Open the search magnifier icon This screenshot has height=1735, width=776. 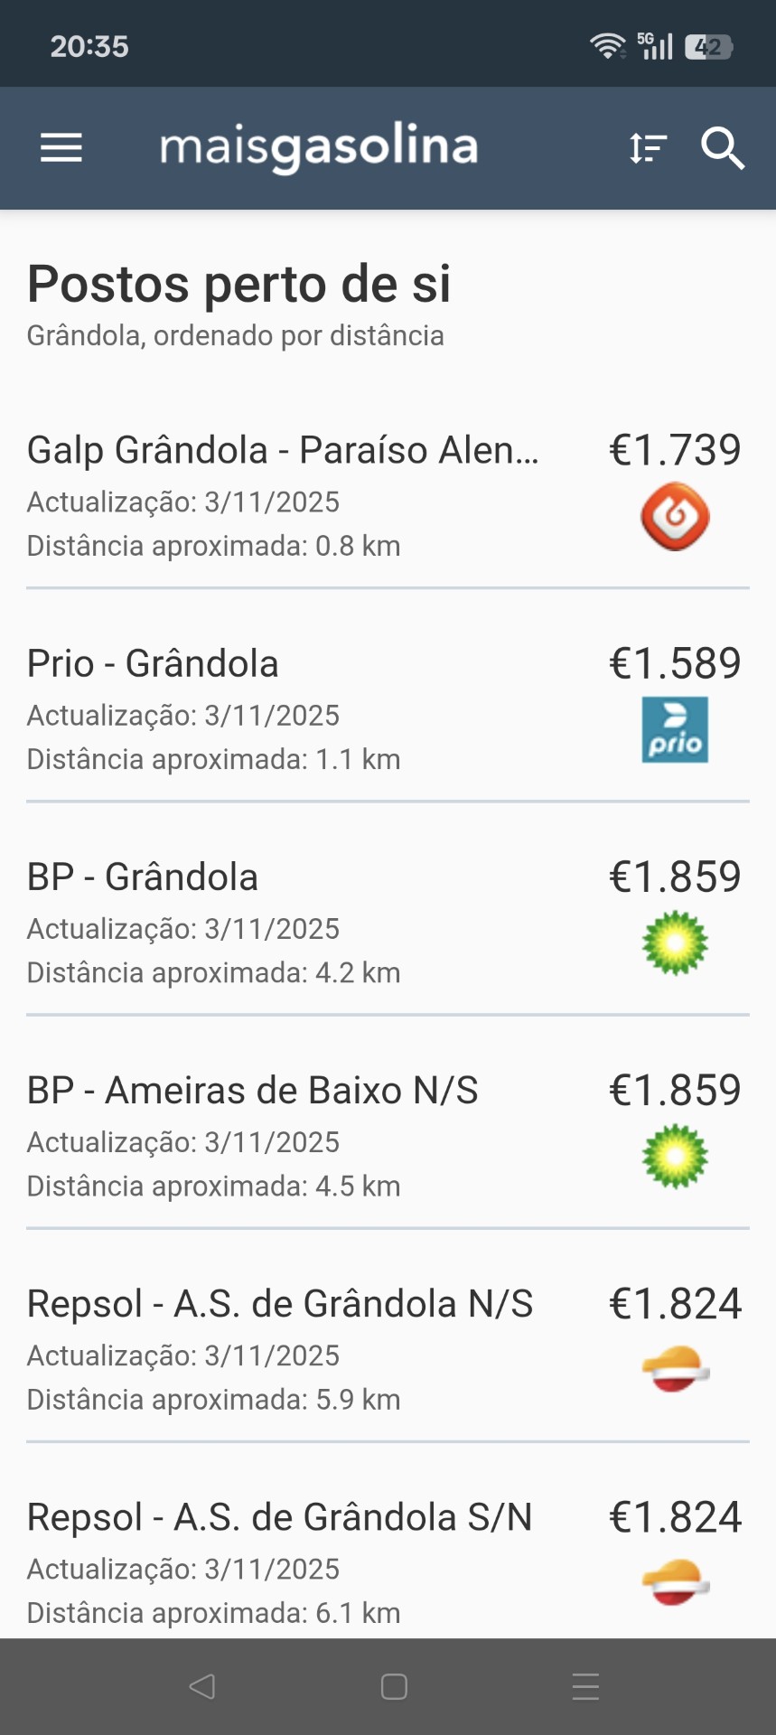pyautogui.click(x=723, y=147)
